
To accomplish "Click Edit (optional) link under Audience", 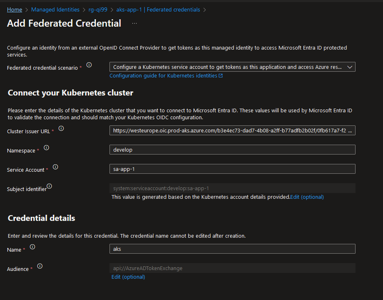I will (x=128, y=277).
